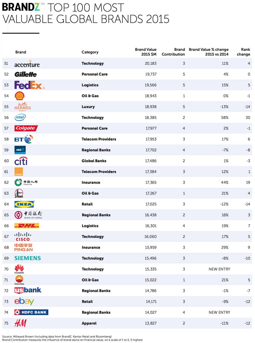Select the Shell pecten logo
The width and height of the screenshot is (255, 343).
click(19, 96)
